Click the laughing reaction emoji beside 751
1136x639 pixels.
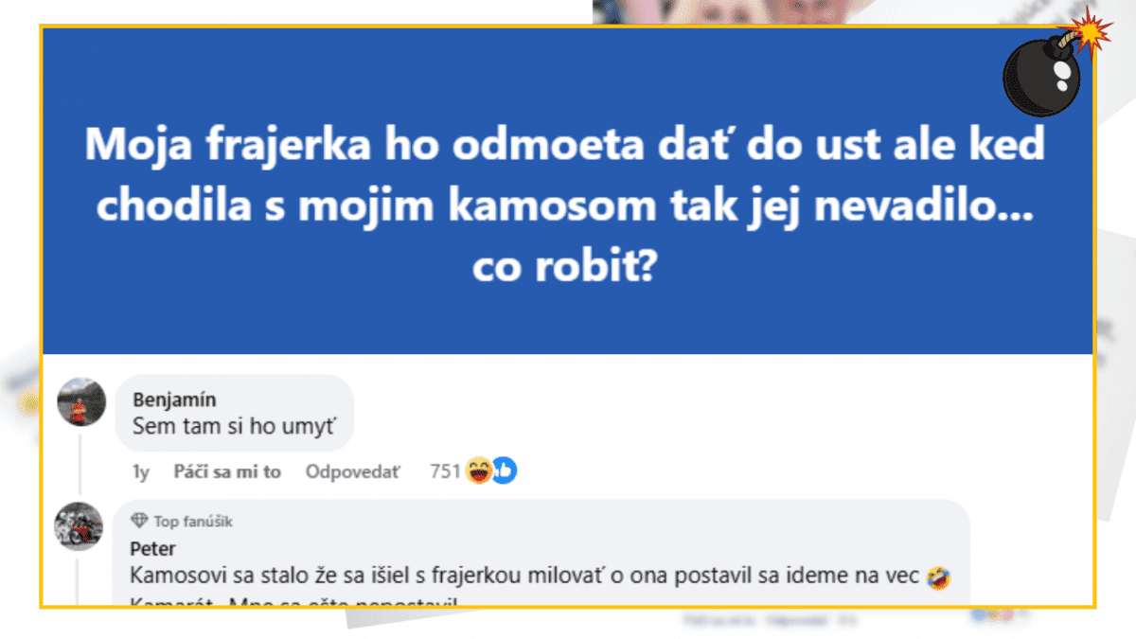point(479,470)
